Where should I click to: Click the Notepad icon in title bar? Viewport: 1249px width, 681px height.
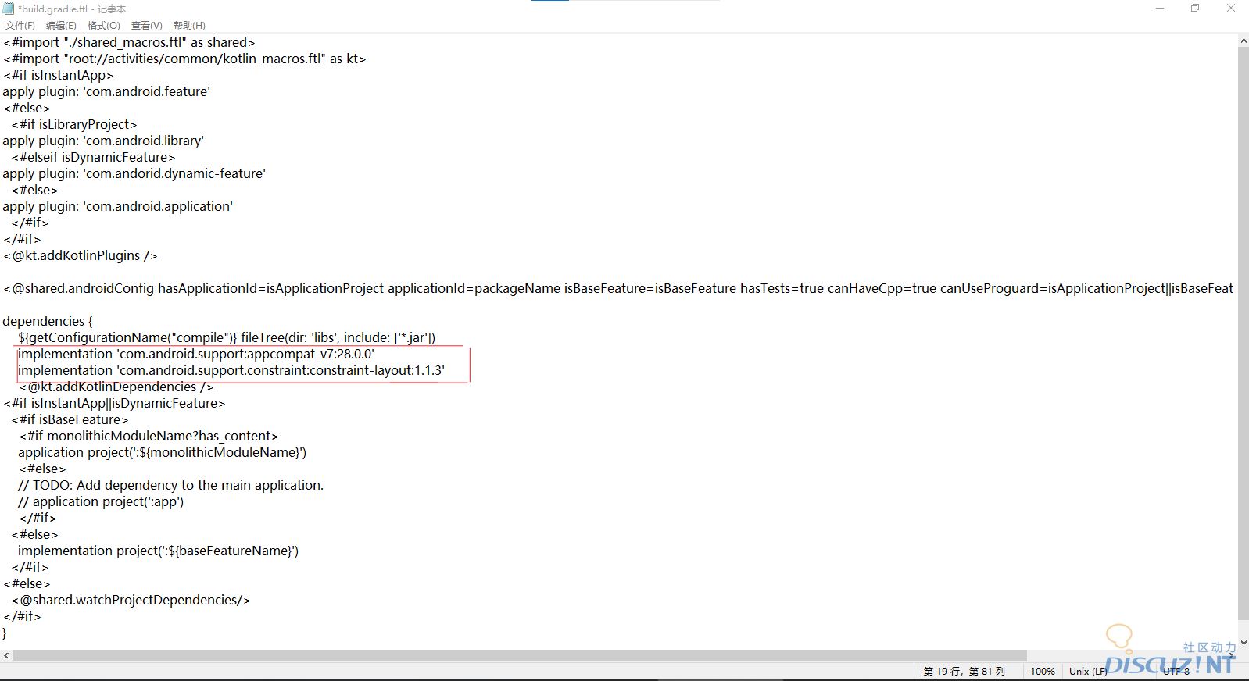point(9,9)
